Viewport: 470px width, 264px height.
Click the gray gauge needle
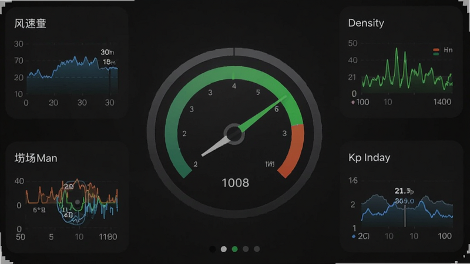point(215,146)
